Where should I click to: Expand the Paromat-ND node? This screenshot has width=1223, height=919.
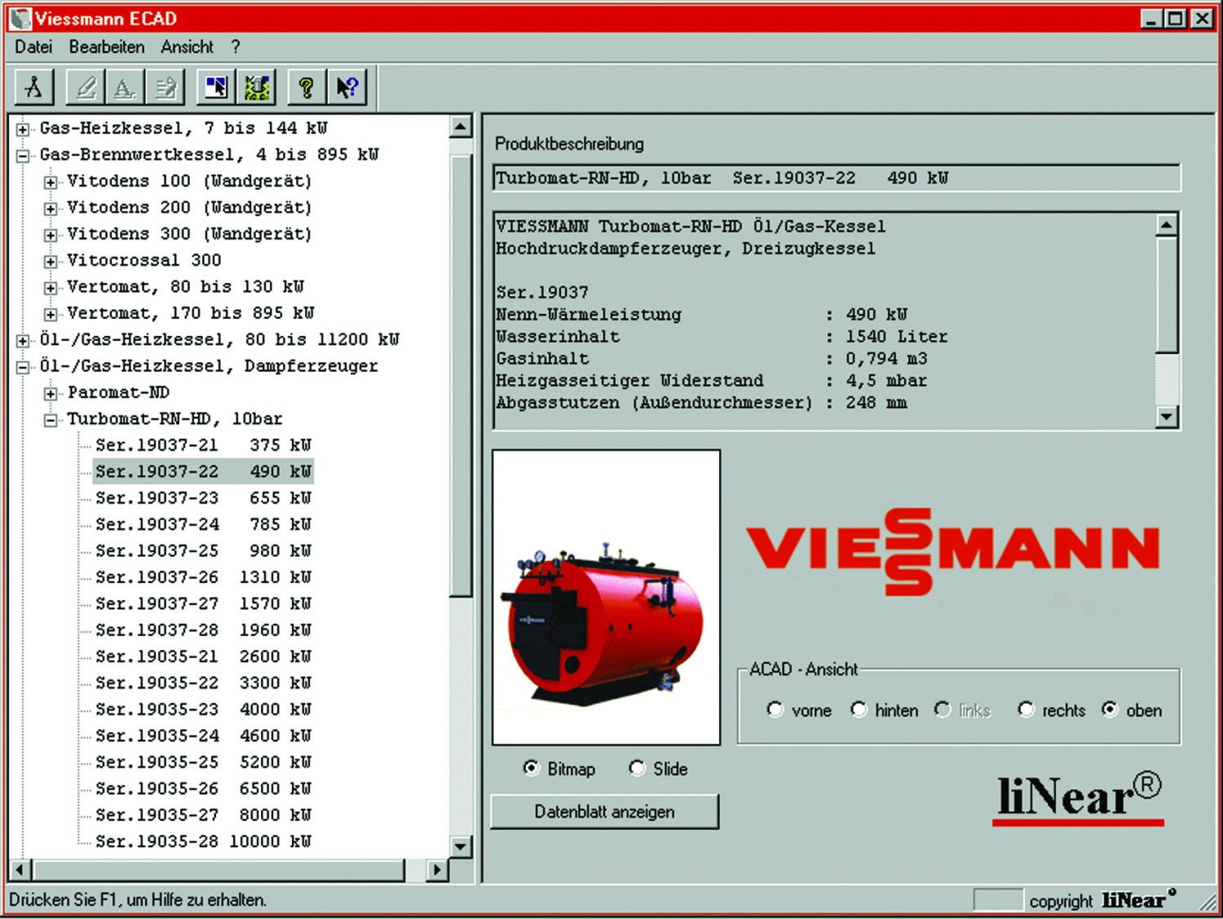click(51, 394)
